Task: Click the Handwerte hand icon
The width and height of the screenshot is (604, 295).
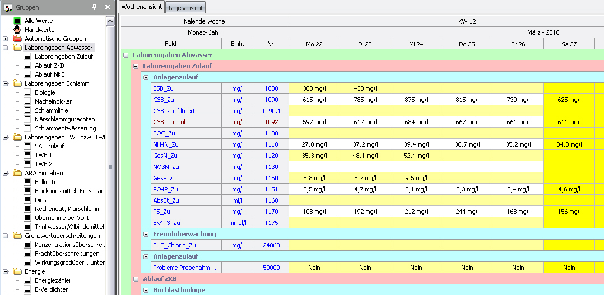Action: click(x=17, y=30)
